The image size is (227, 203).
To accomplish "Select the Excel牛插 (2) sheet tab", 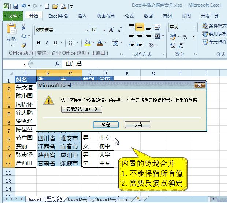I will point(113,199).
